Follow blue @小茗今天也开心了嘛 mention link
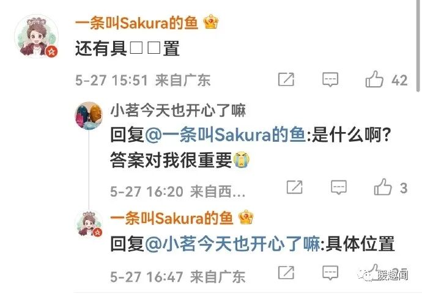Viewport: 422px width, 294px height. tap(232, 244)
